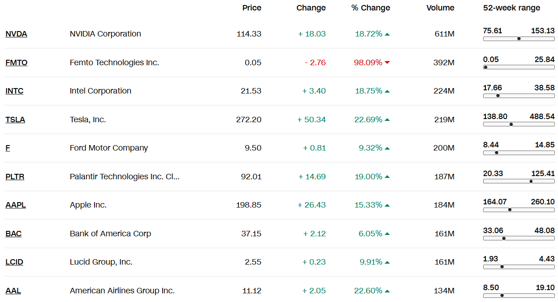Select the Volume column header

[440, 8]
